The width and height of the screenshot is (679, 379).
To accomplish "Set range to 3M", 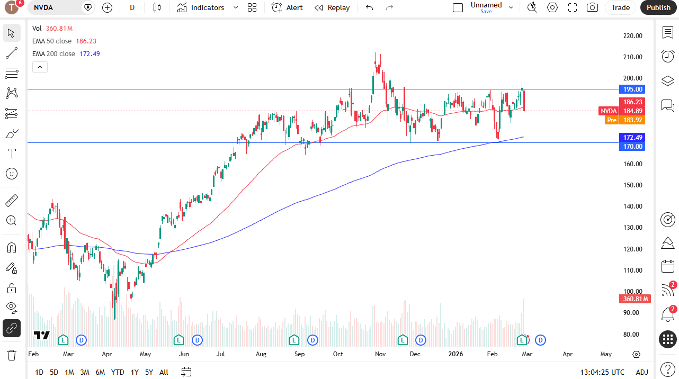I will coord(85,372).
